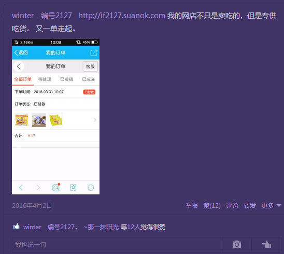284x254 pixels.
Task: Tap the refresh icon in bottom bar
Action: (91, 188)
